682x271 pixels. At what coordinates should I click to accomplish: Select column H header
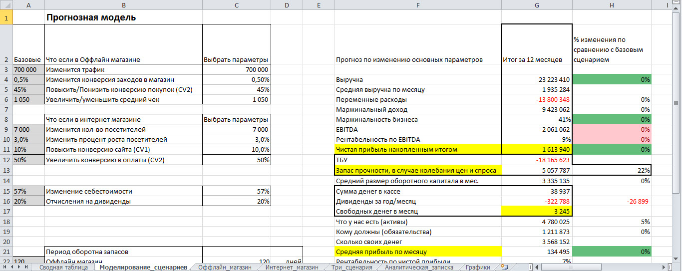click(612, 4)
